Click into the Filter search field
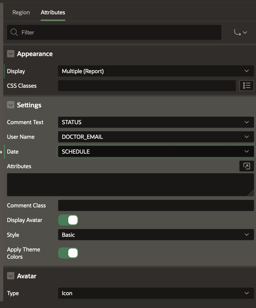 [x=118, y=32]
